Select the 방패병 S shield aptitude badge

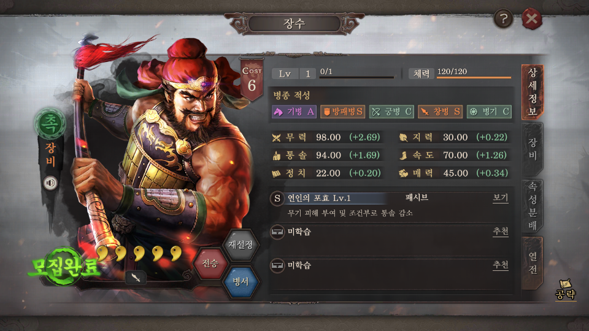(x=342, y=112)
